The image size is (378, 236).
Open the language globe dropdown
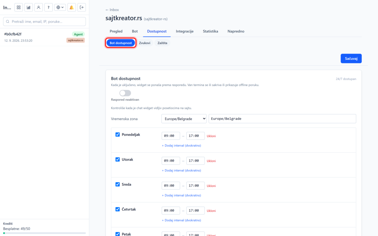[60, 7]
